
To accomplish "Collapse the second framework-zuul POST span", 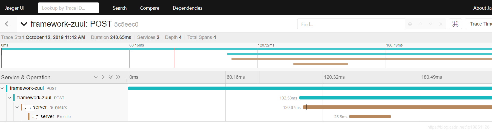I will (x=10, y=98).
